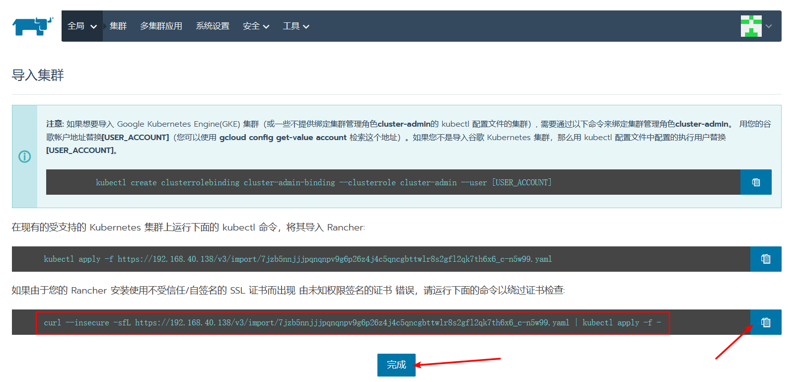Open user menu chevron beside avatar

tap(769, 26)
